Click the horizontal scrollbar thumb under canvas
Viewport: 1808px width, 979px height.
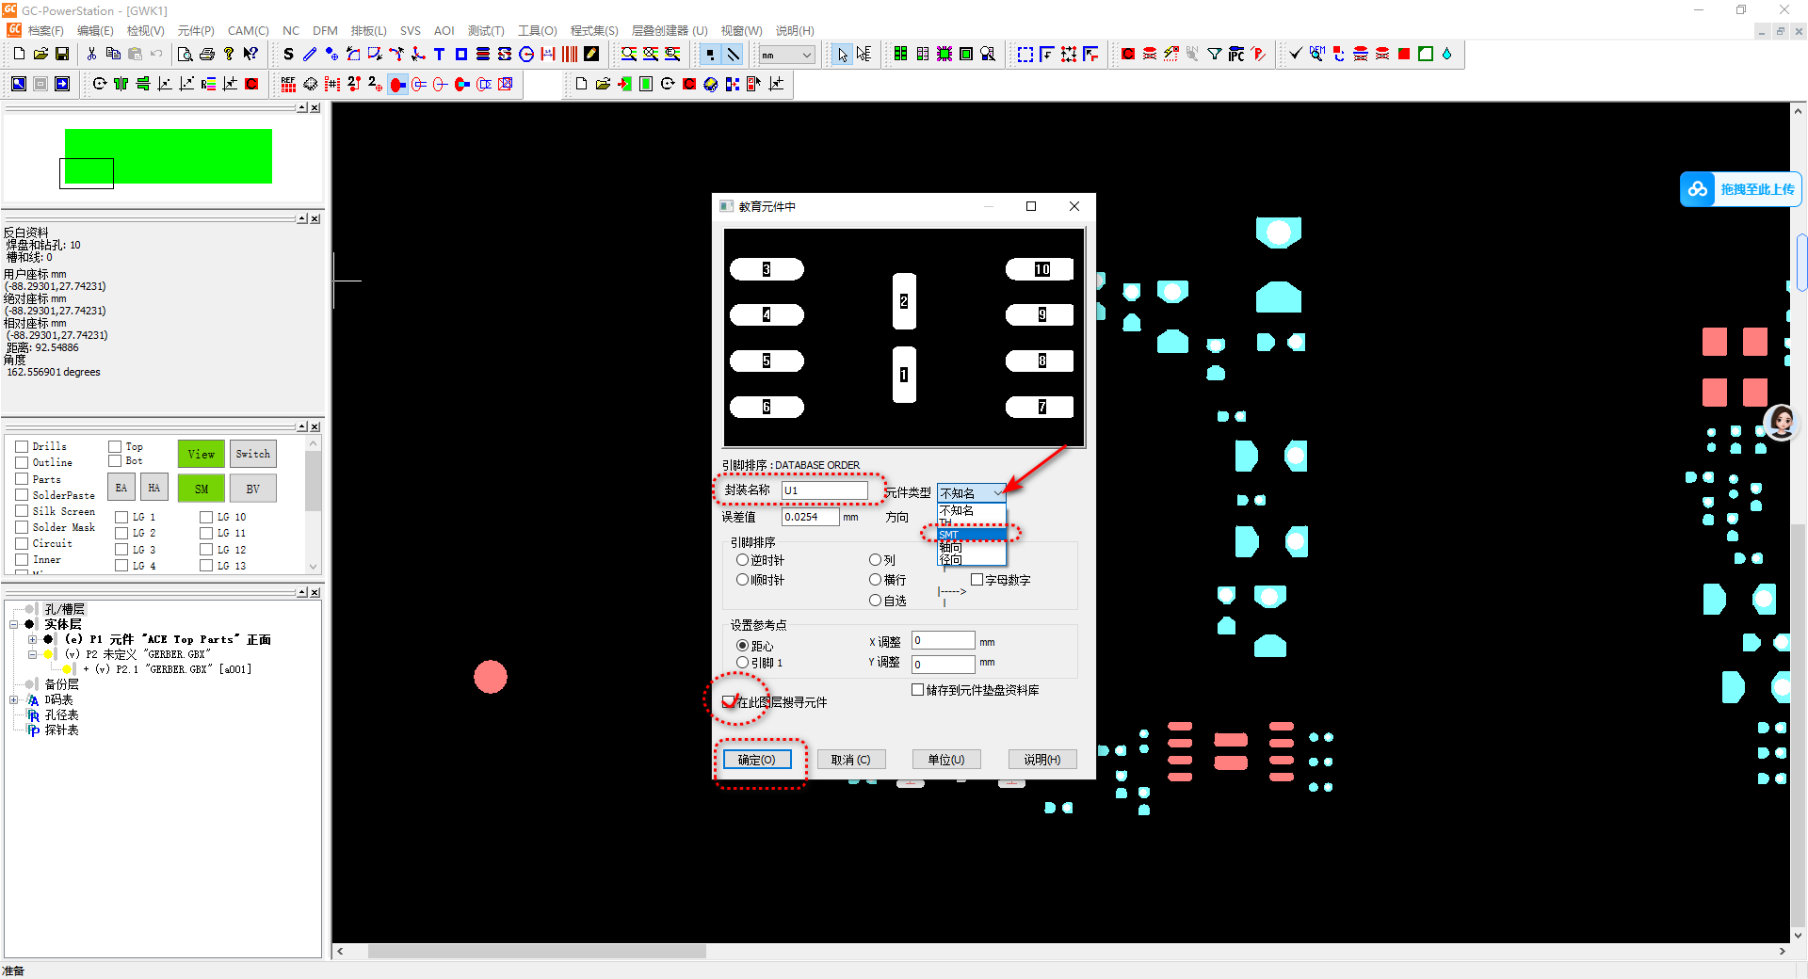pyautogui.click(x=537, y=952)
